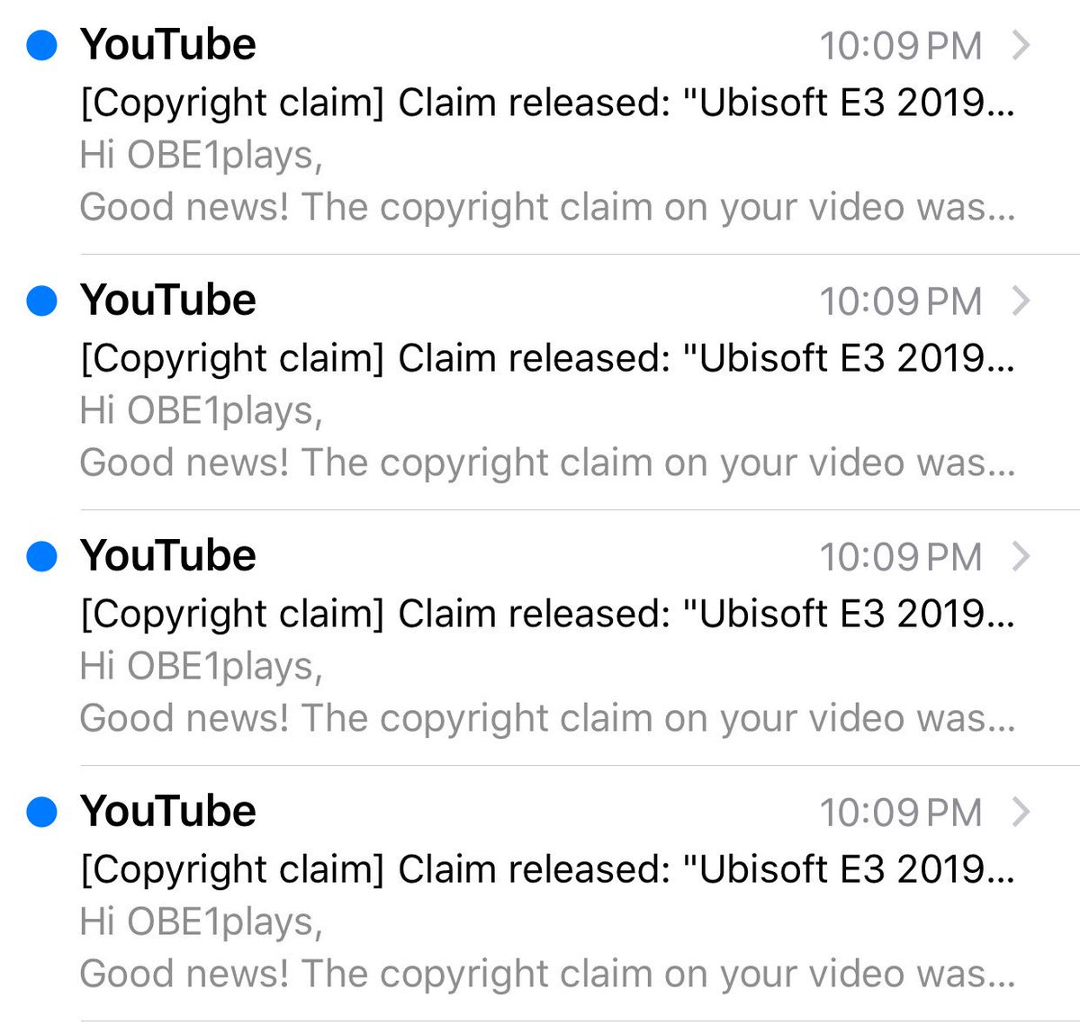The image size is (1080, 1025).
Task: Select the YouTube sender name in third email
Action: pos(168,555)
